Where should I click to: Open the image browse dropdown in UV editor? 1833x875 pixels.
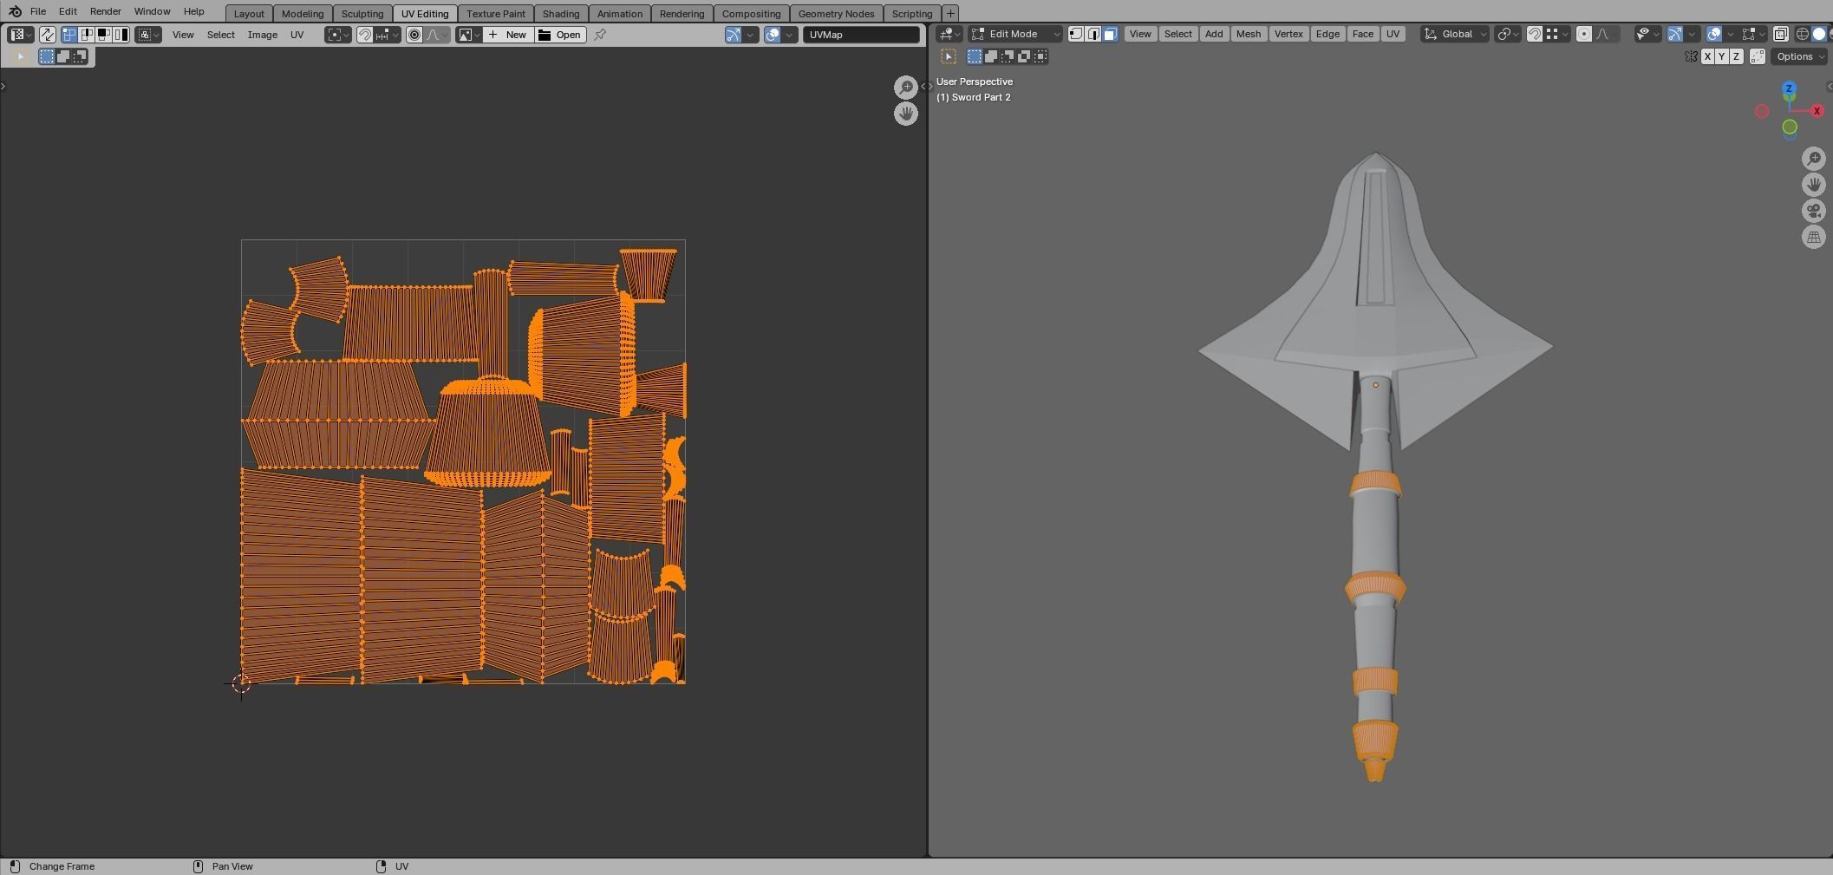469,35
